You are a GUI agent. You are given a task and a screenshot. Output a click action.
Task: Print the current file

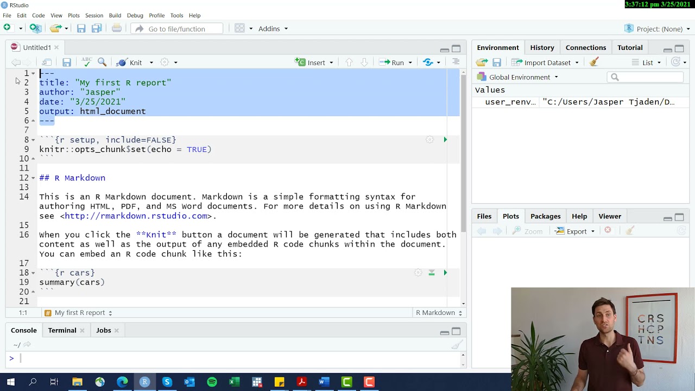(117, 28)
